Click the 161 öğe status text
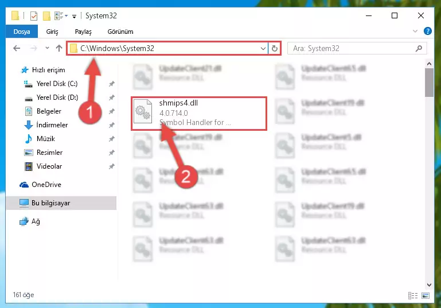Screen dimensions: 441x308 pos(24,295)
